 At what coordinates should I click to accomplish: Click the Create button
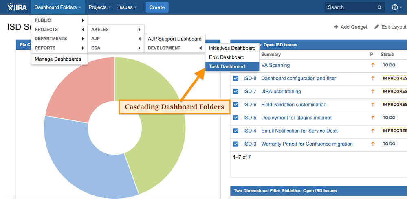click(157, 7)
